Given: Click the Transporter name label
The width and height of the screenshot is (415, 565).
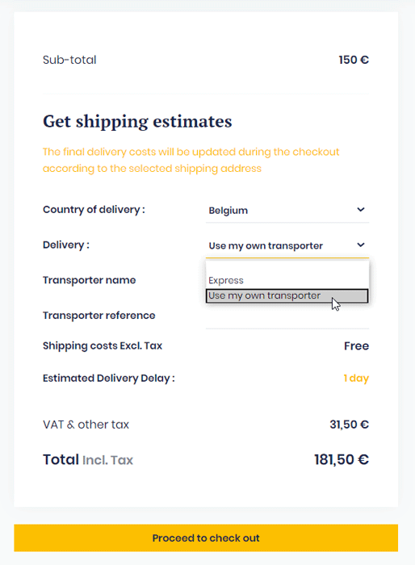Looking at the screenshot, I should click(x=90, y=280).
